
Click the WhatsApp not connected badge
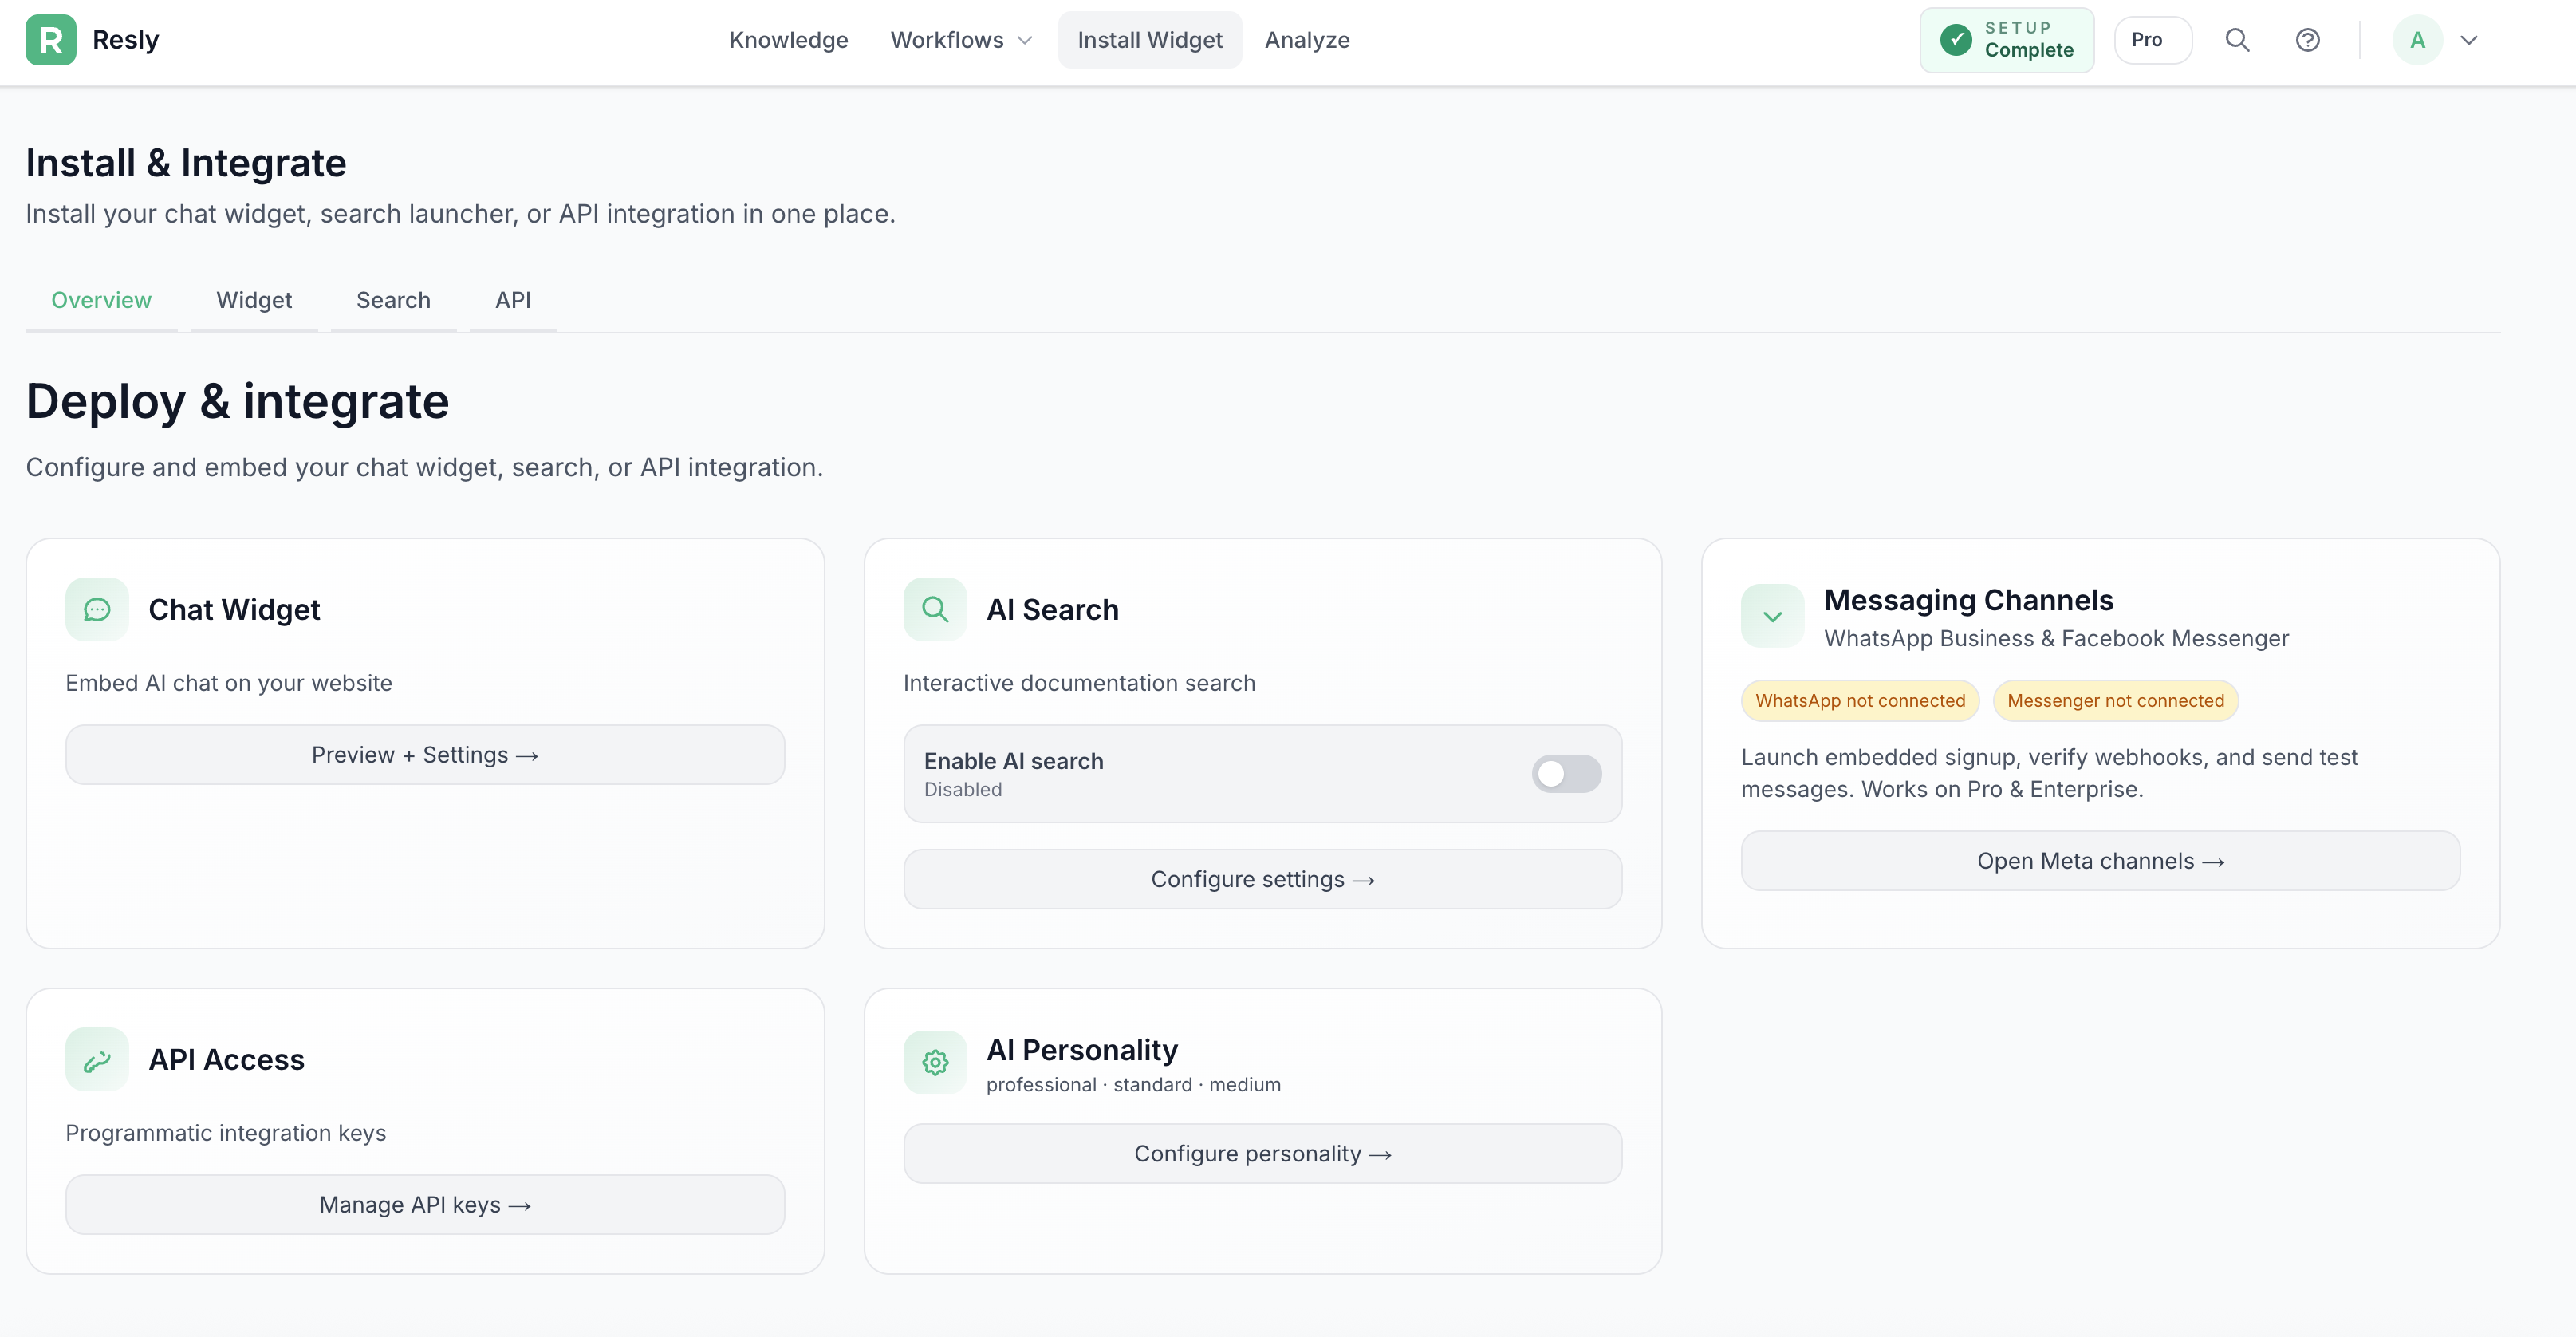1859,700
